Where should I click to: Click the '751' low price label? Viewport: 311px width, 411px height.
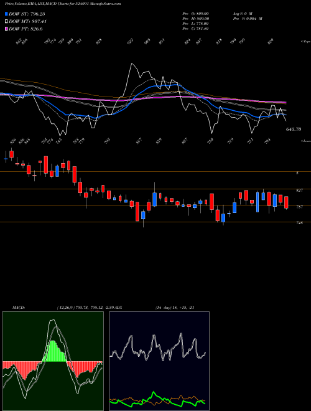click(x=251, y=141)
